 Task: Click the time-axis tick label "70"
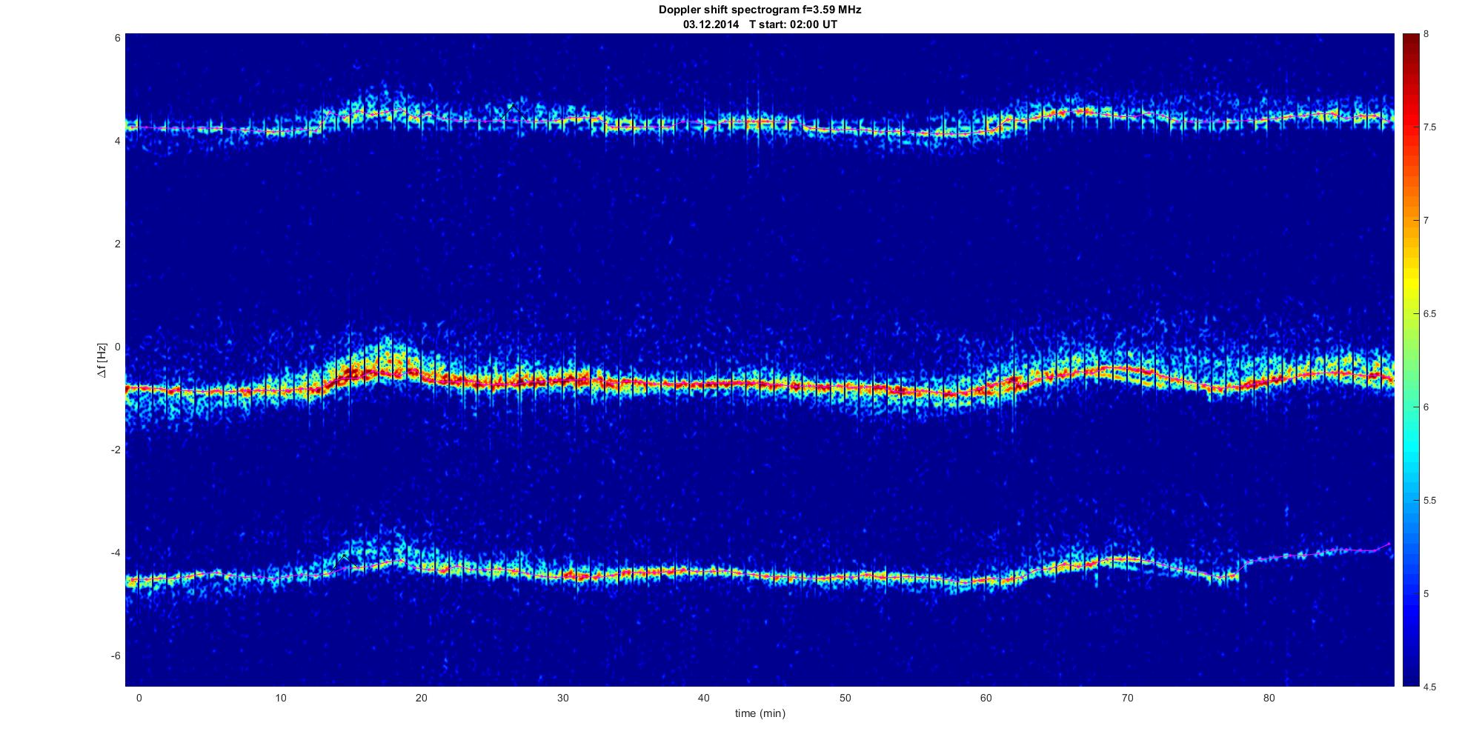[x=1127, y=698]
